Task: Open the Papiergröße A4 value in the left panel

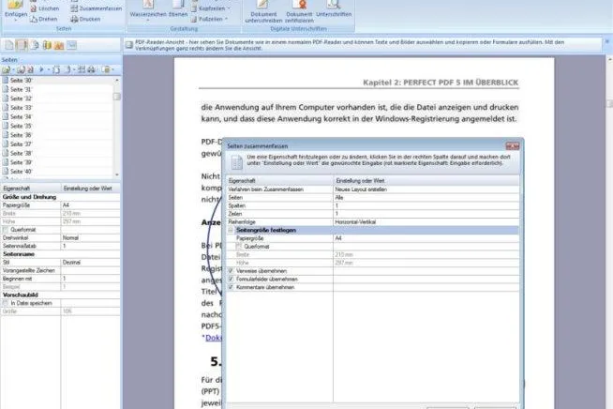Action: (x=90, y=205)
